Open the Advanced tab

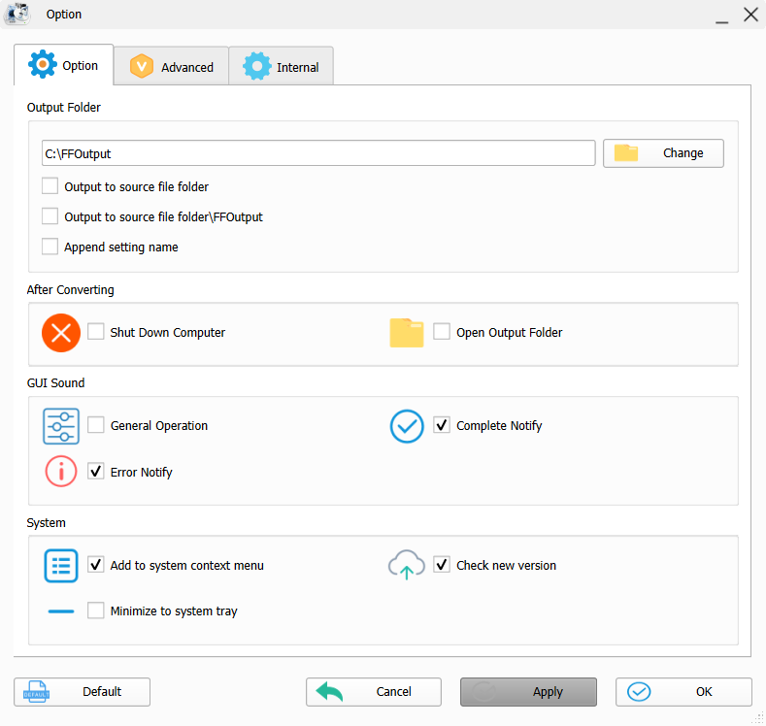click(x=172, y=66)
